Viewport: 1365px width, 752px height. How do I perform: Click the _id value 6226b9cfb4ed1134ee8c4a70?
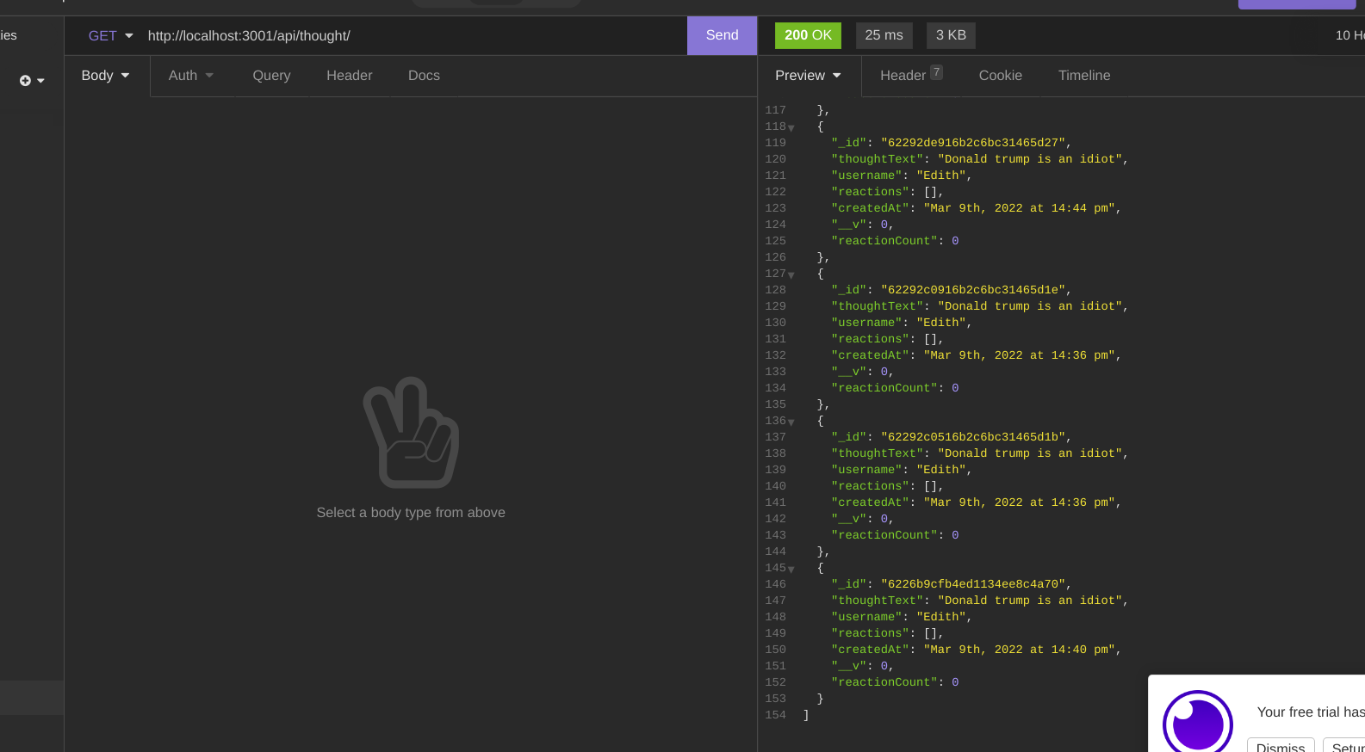click(973, 584)
